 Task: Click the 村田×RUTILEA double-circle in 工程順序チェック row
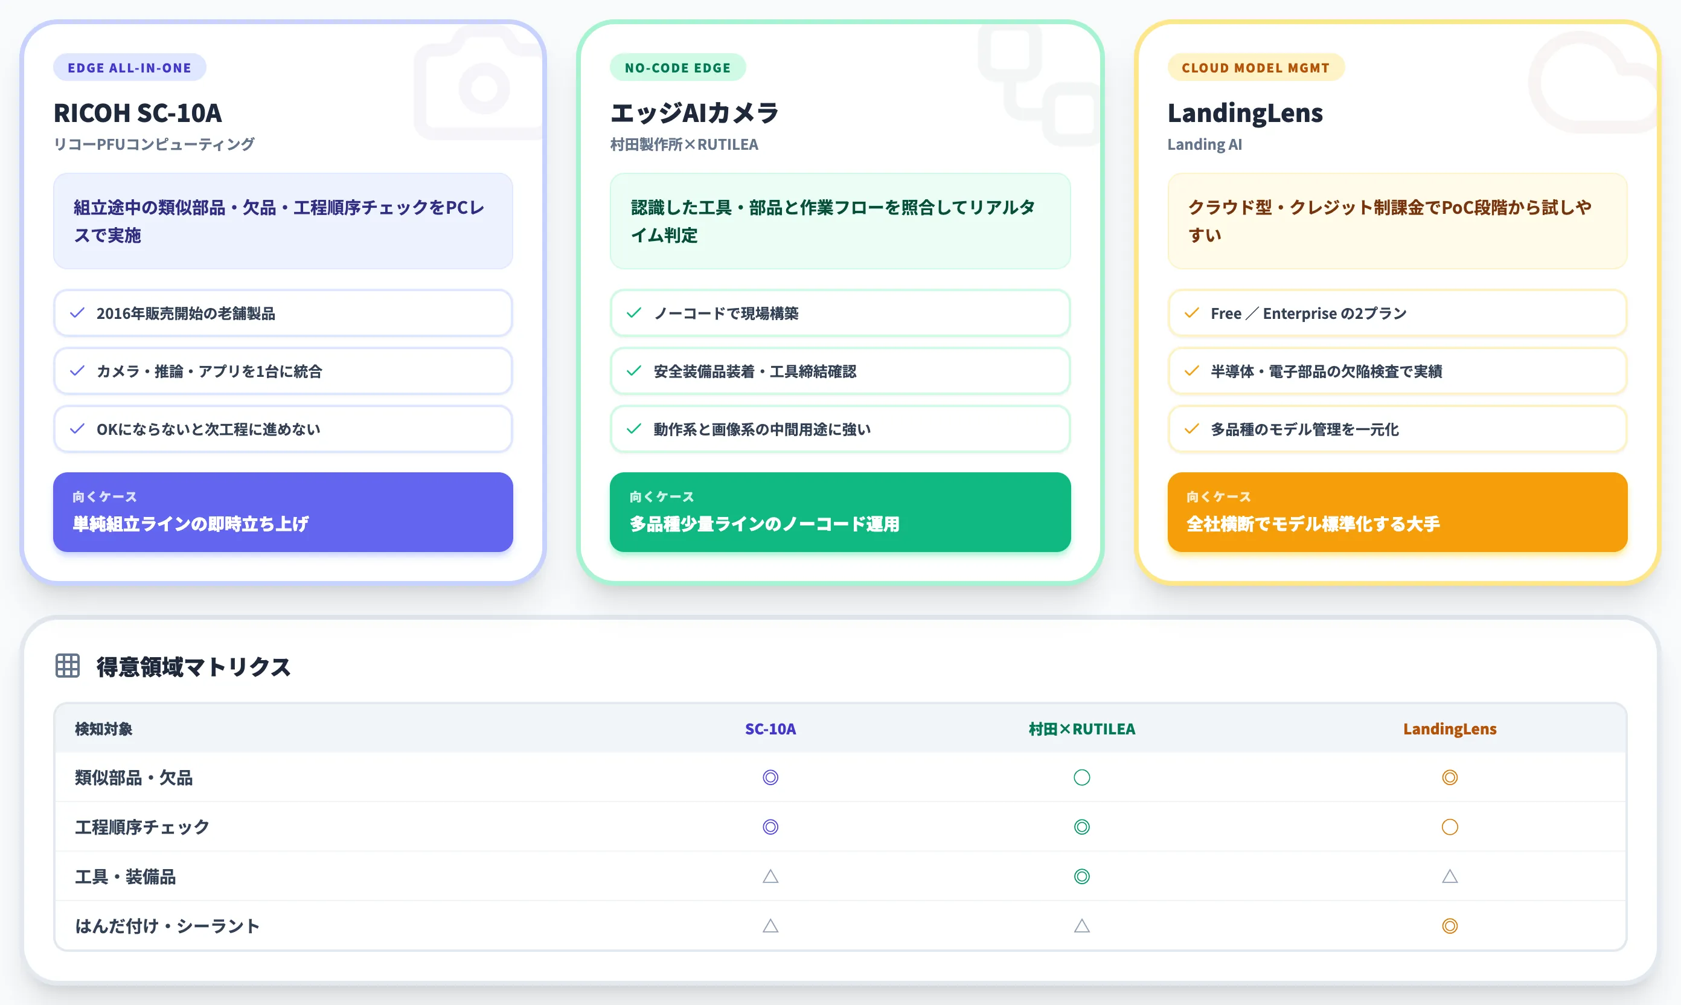pyautogui.click(x=1082, y=827)
